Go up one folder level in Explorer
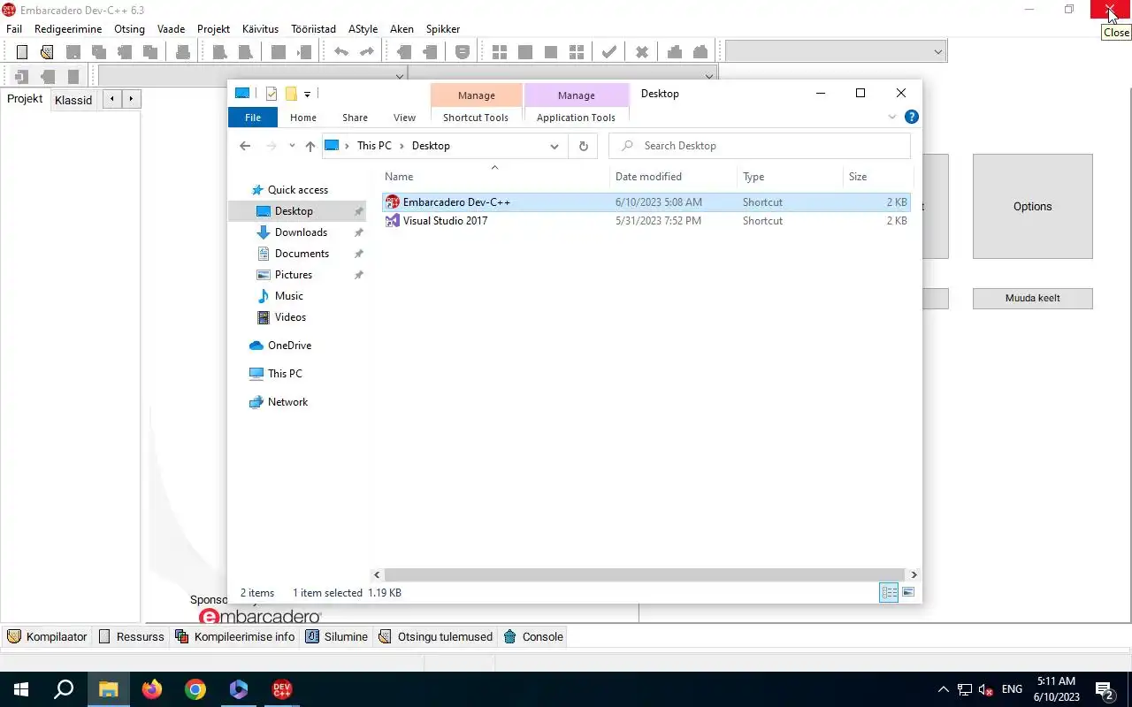 pyautogui.click(x=310, y=146)
